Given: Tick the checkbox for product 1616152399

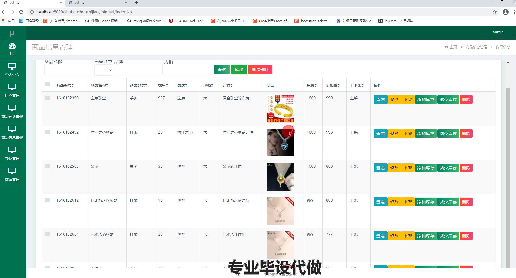Looking at the screenshot, I should click(x=47, y=98).
